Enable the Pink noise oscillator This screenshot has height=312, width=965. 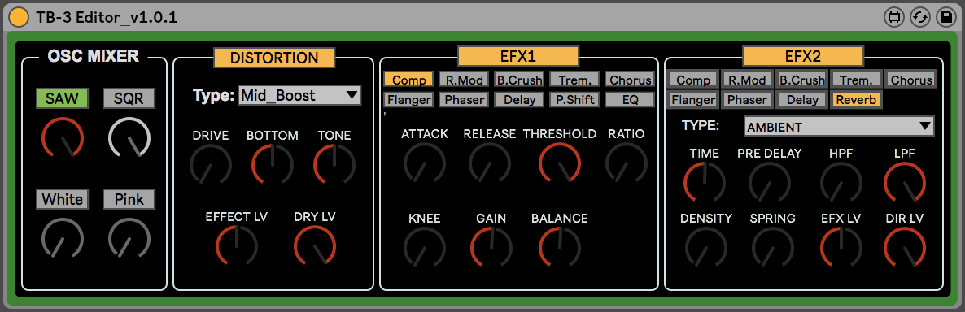pyautogui.click(x=129, y=199)
